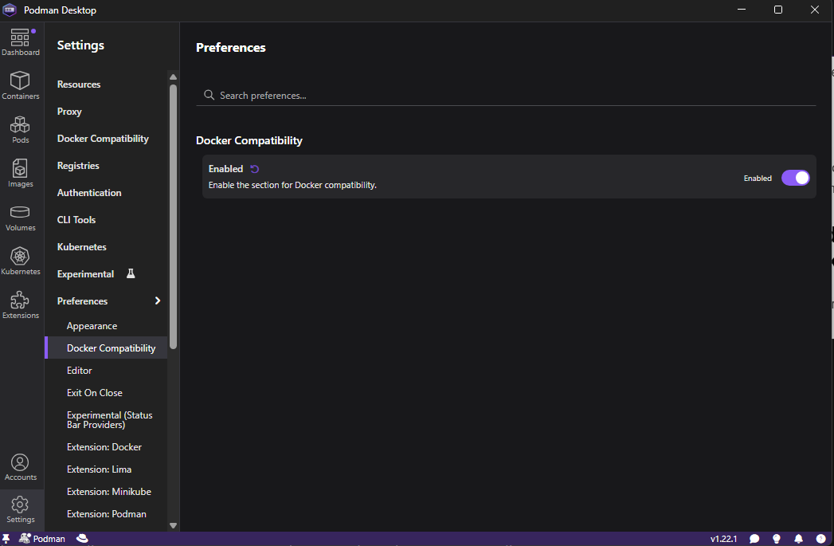Disable the Docker Compatibility toggle
The width and height of the screenshot is (834, 546).
pos(795,178)
